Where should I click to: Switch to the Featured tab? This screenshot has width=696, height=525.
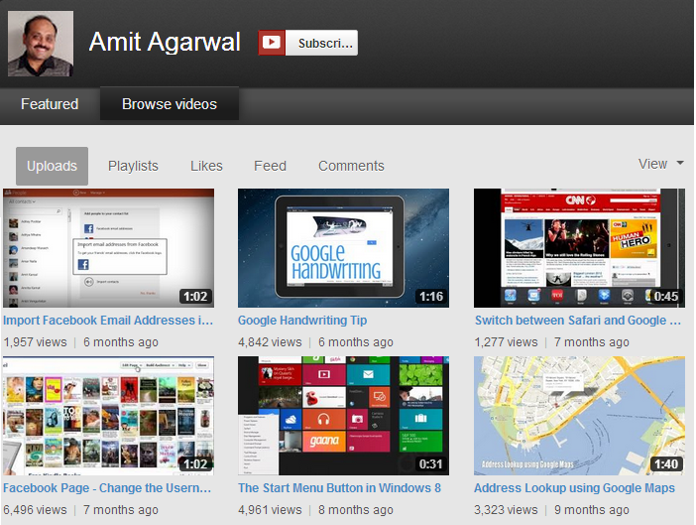[50, 104]
